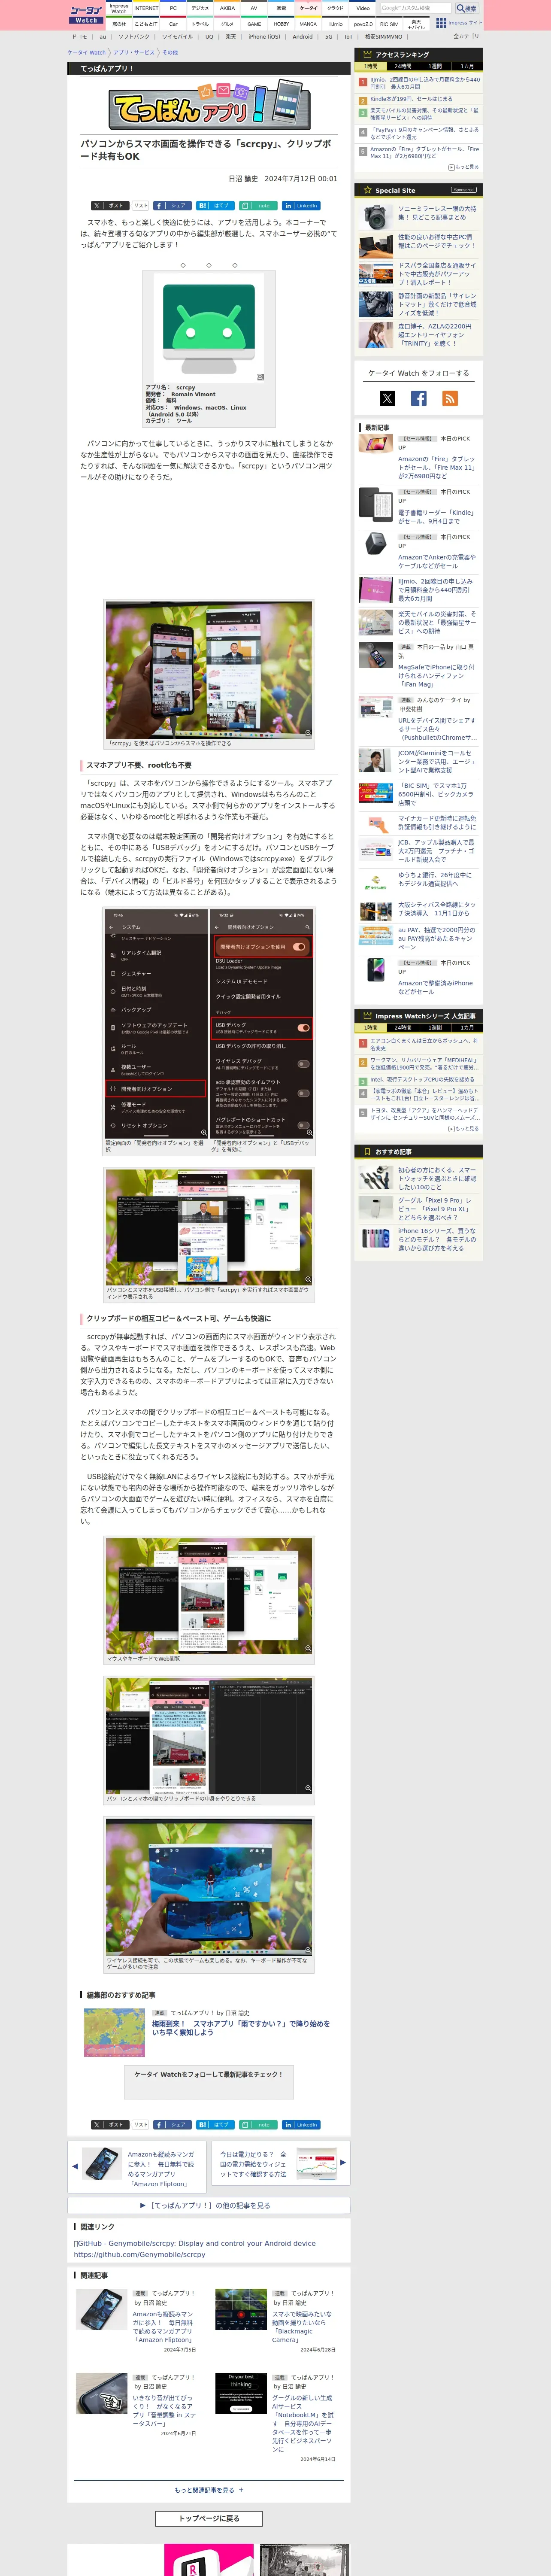The width and height of the screenshot is (551, 2576).
Task: Open the 森口博子 AZLA TRINITY article thumbnail
Action: coord(375,334)
